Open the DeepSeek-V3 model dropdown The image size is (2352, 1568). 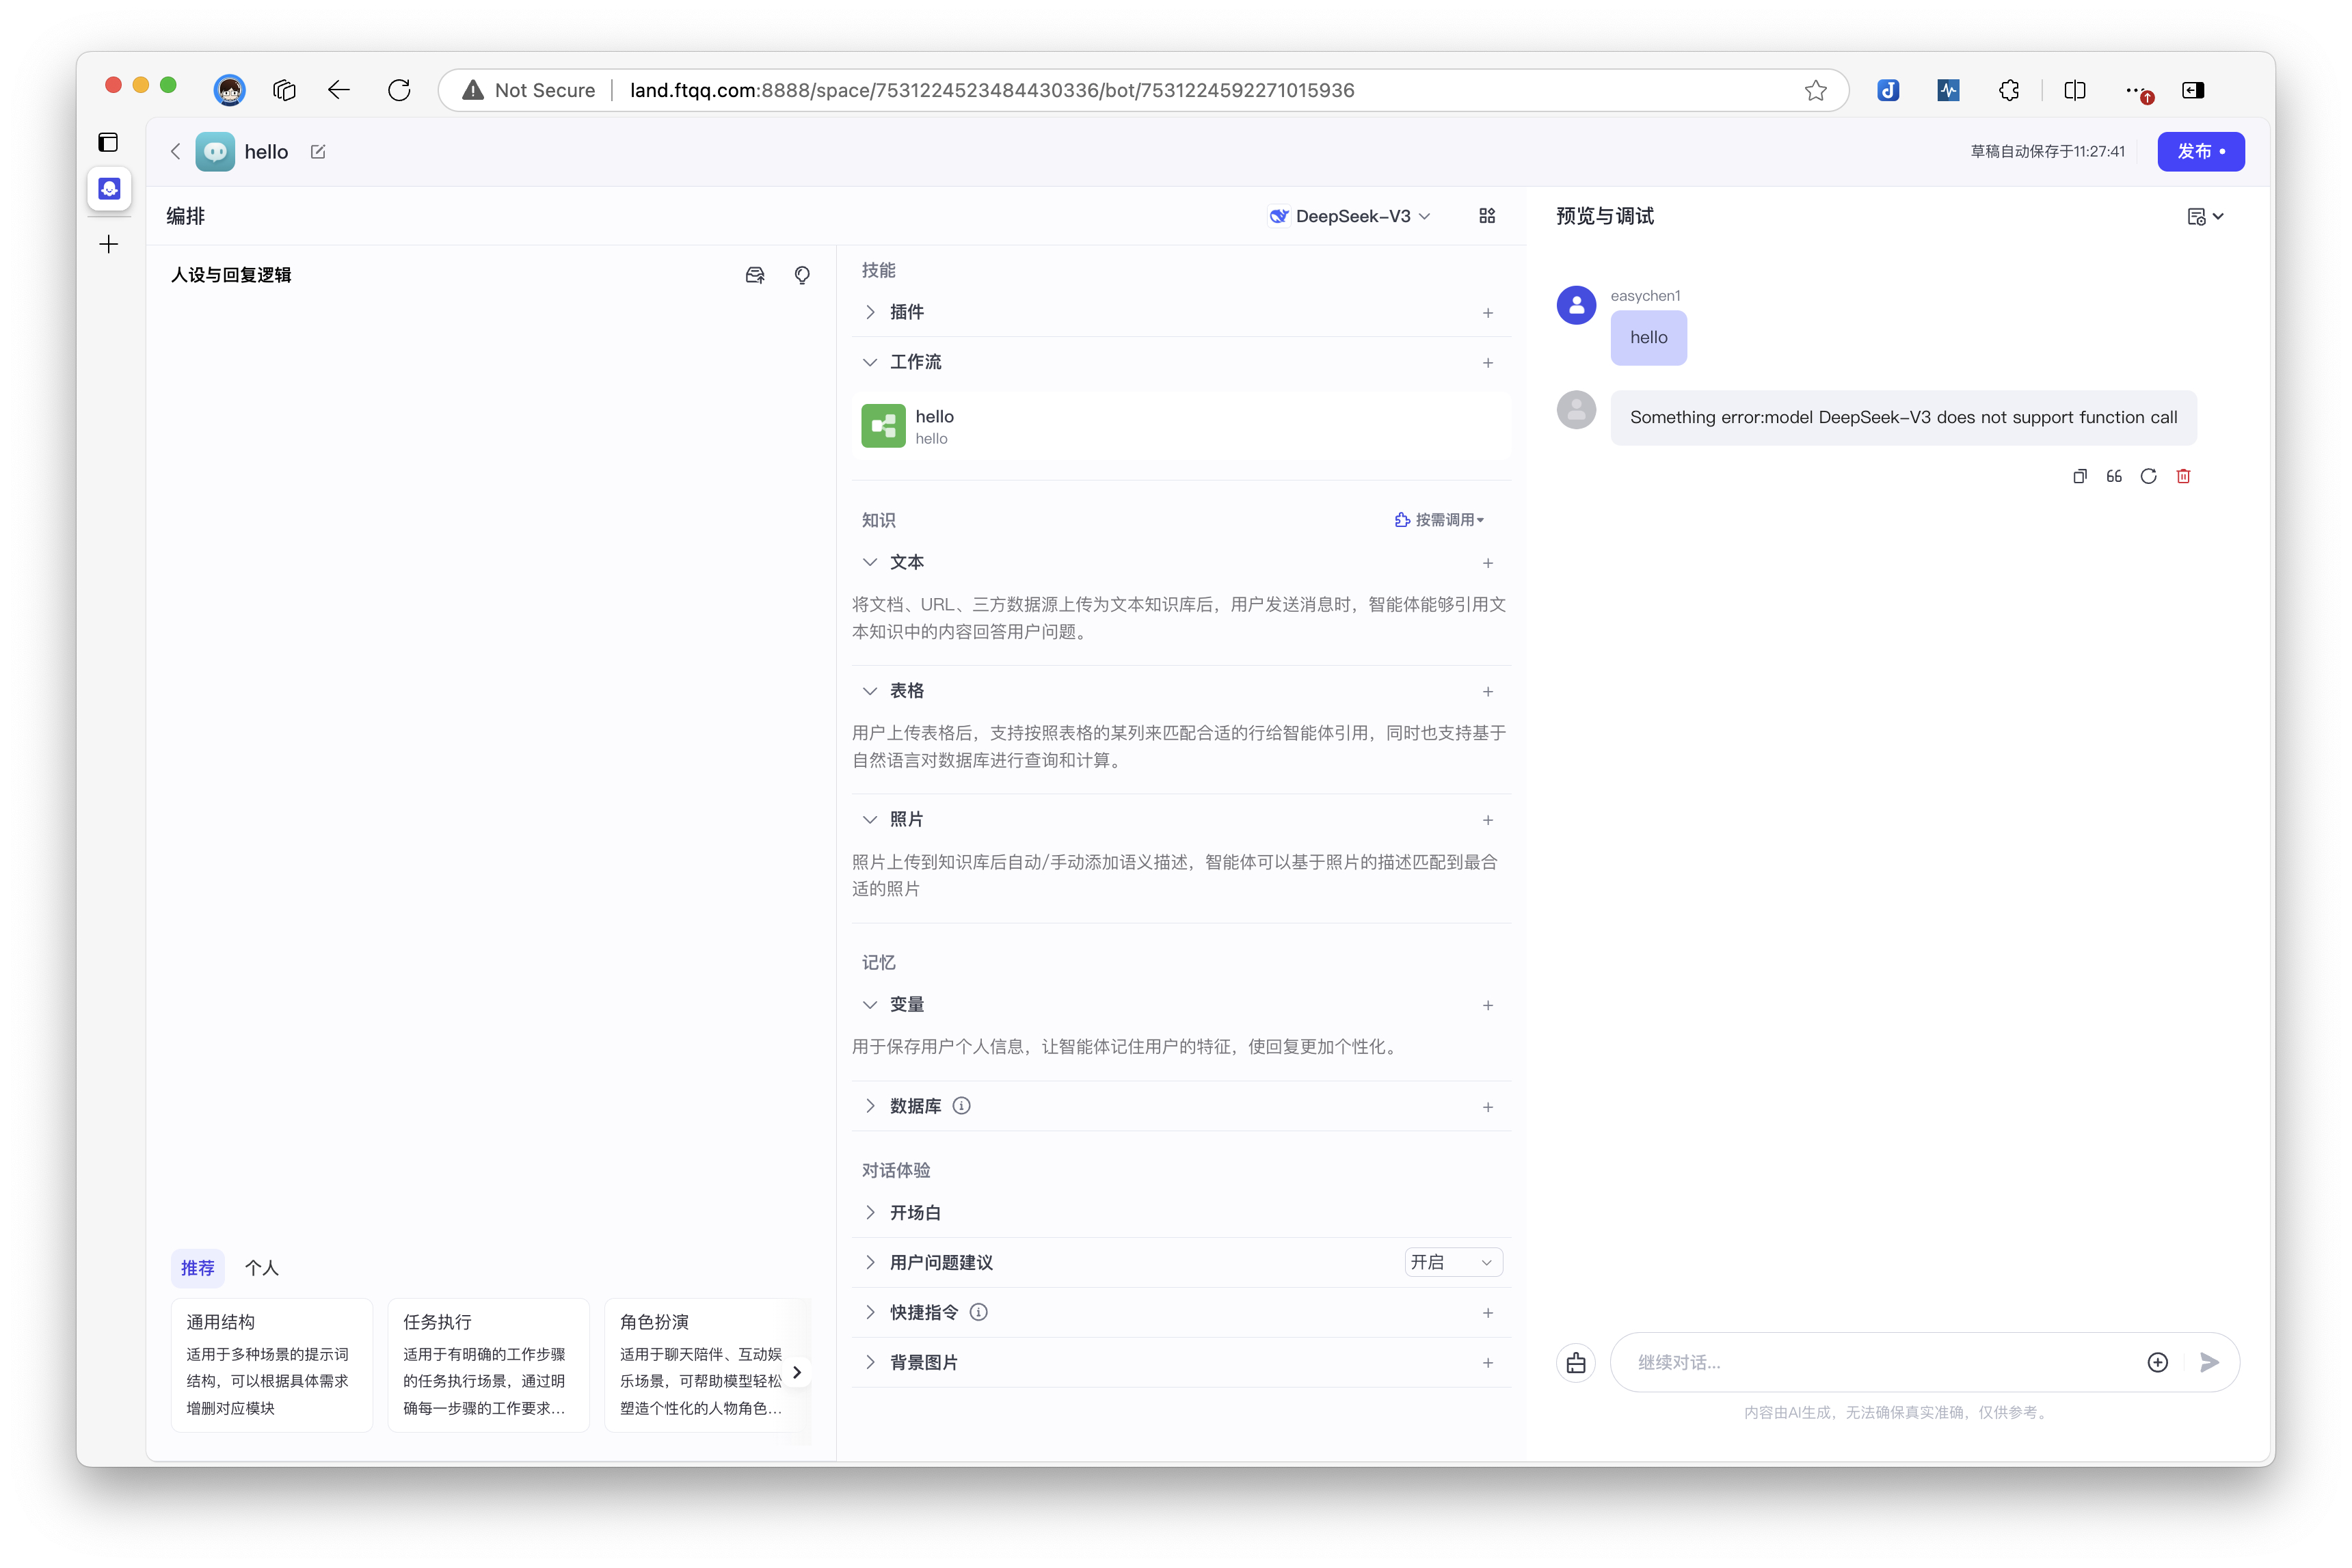point(1350,216)
